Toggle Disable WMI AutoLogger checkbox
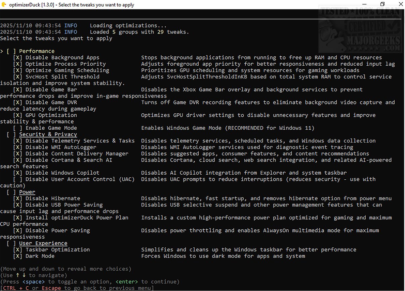The width and height of the screenshot is (405, 291). 17,147
